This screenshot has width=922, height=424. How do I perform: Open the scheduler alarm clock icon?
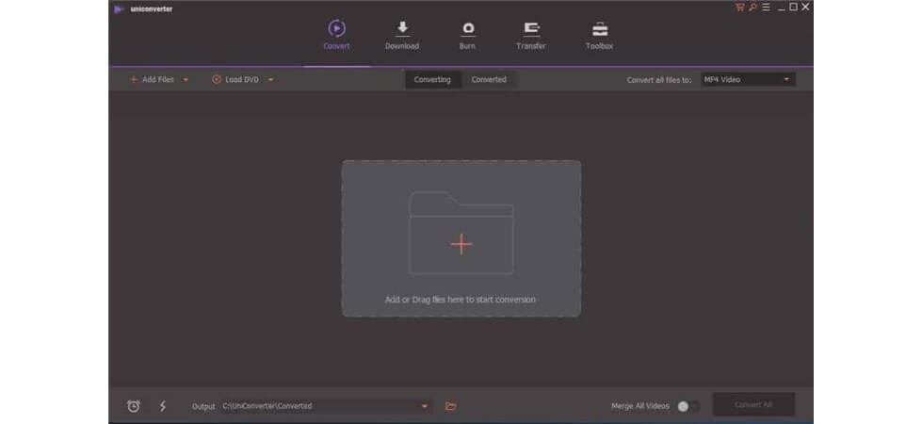pos(134,406)
